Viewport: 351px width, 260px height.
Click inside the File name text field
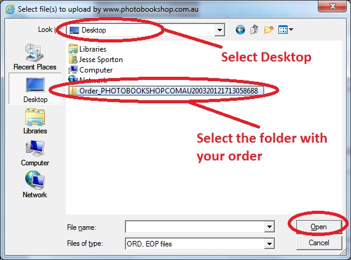(x=195, y=227)
